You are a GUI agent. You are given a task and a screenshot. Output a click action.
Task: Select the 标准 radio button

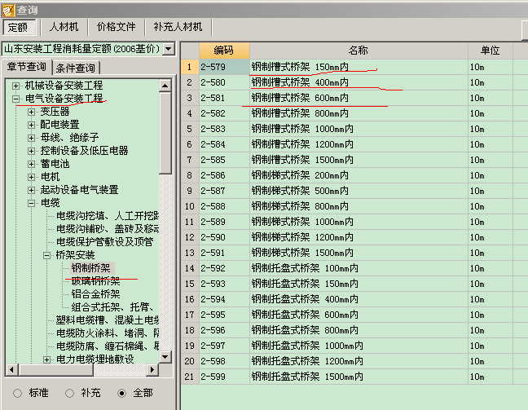(x=17, y=393)
